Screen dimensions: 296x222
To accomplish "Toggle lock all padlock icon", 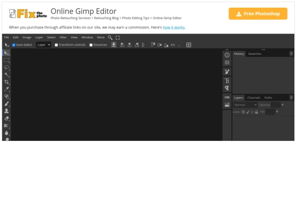I will tap(257, 112).
